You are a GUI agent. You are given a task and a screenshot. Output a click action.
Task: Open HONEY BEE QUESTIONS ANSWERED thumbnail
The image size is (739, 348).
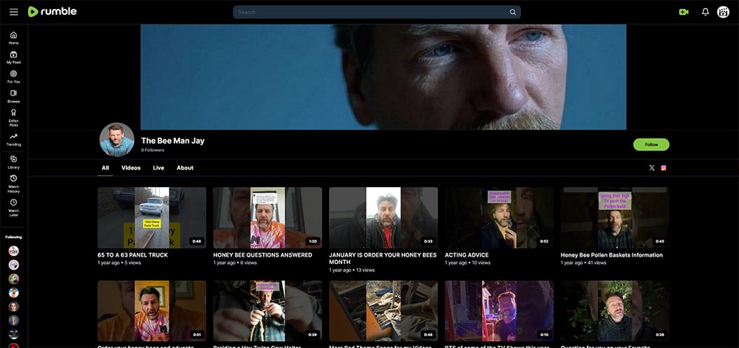(x=268, y=217)
